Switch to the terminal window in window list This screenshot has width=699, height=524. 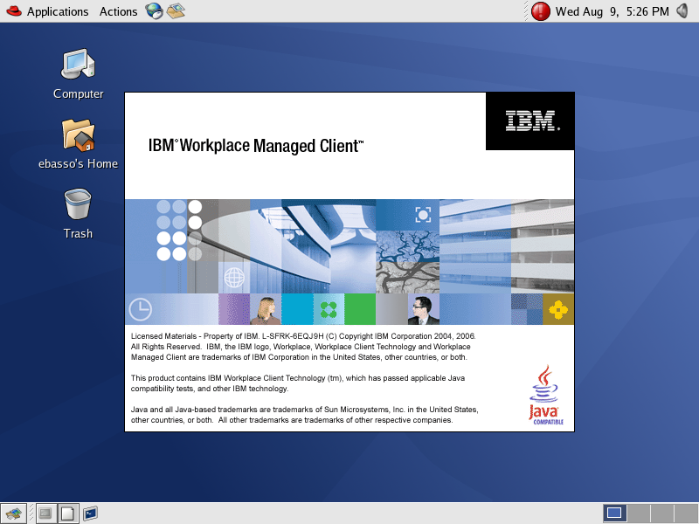coord(46,514)
